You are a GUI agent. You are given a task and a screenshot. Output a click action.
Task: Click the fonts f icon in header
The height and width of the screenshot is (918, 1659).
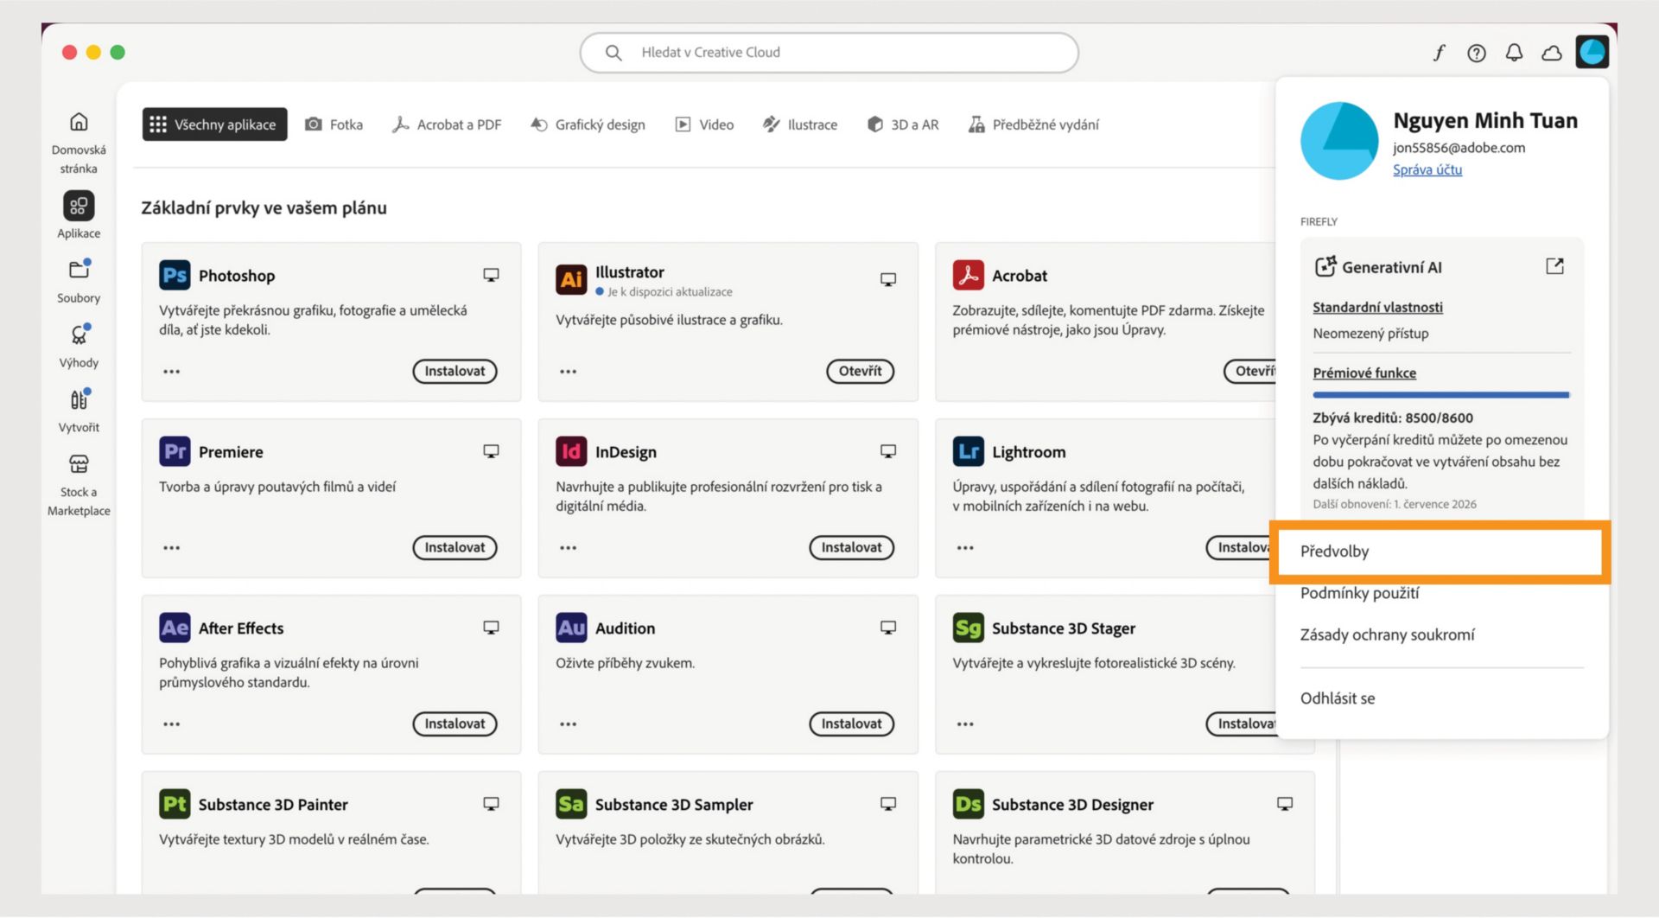coord(1439,53)
